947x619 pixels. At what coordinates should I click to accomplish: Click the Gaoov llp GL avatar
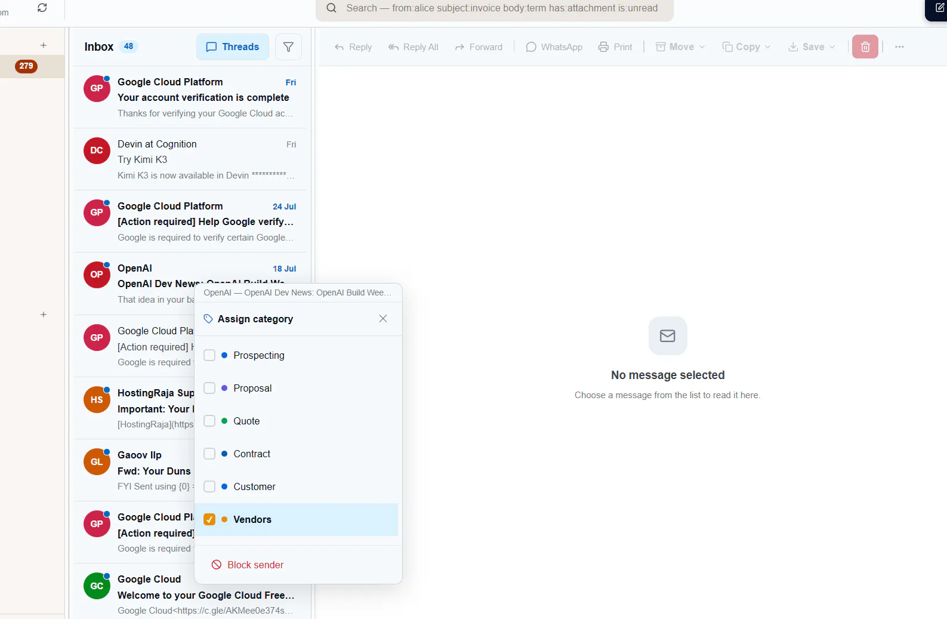click(97, 462)
